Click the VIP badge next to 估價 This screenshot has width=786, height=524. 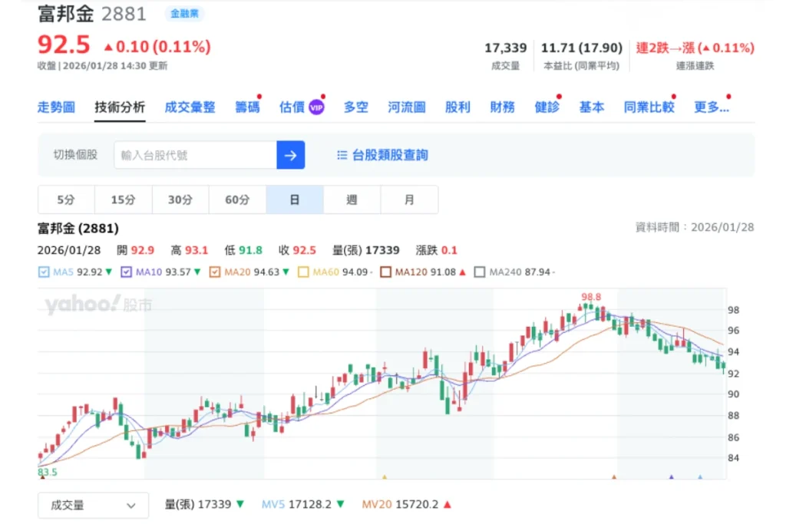pyautogui.click(x=316, y=107)
